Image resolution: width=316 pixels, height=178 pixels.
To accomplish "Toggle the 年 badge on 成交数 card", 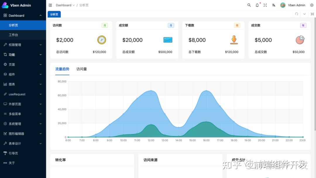I will 303,25.
